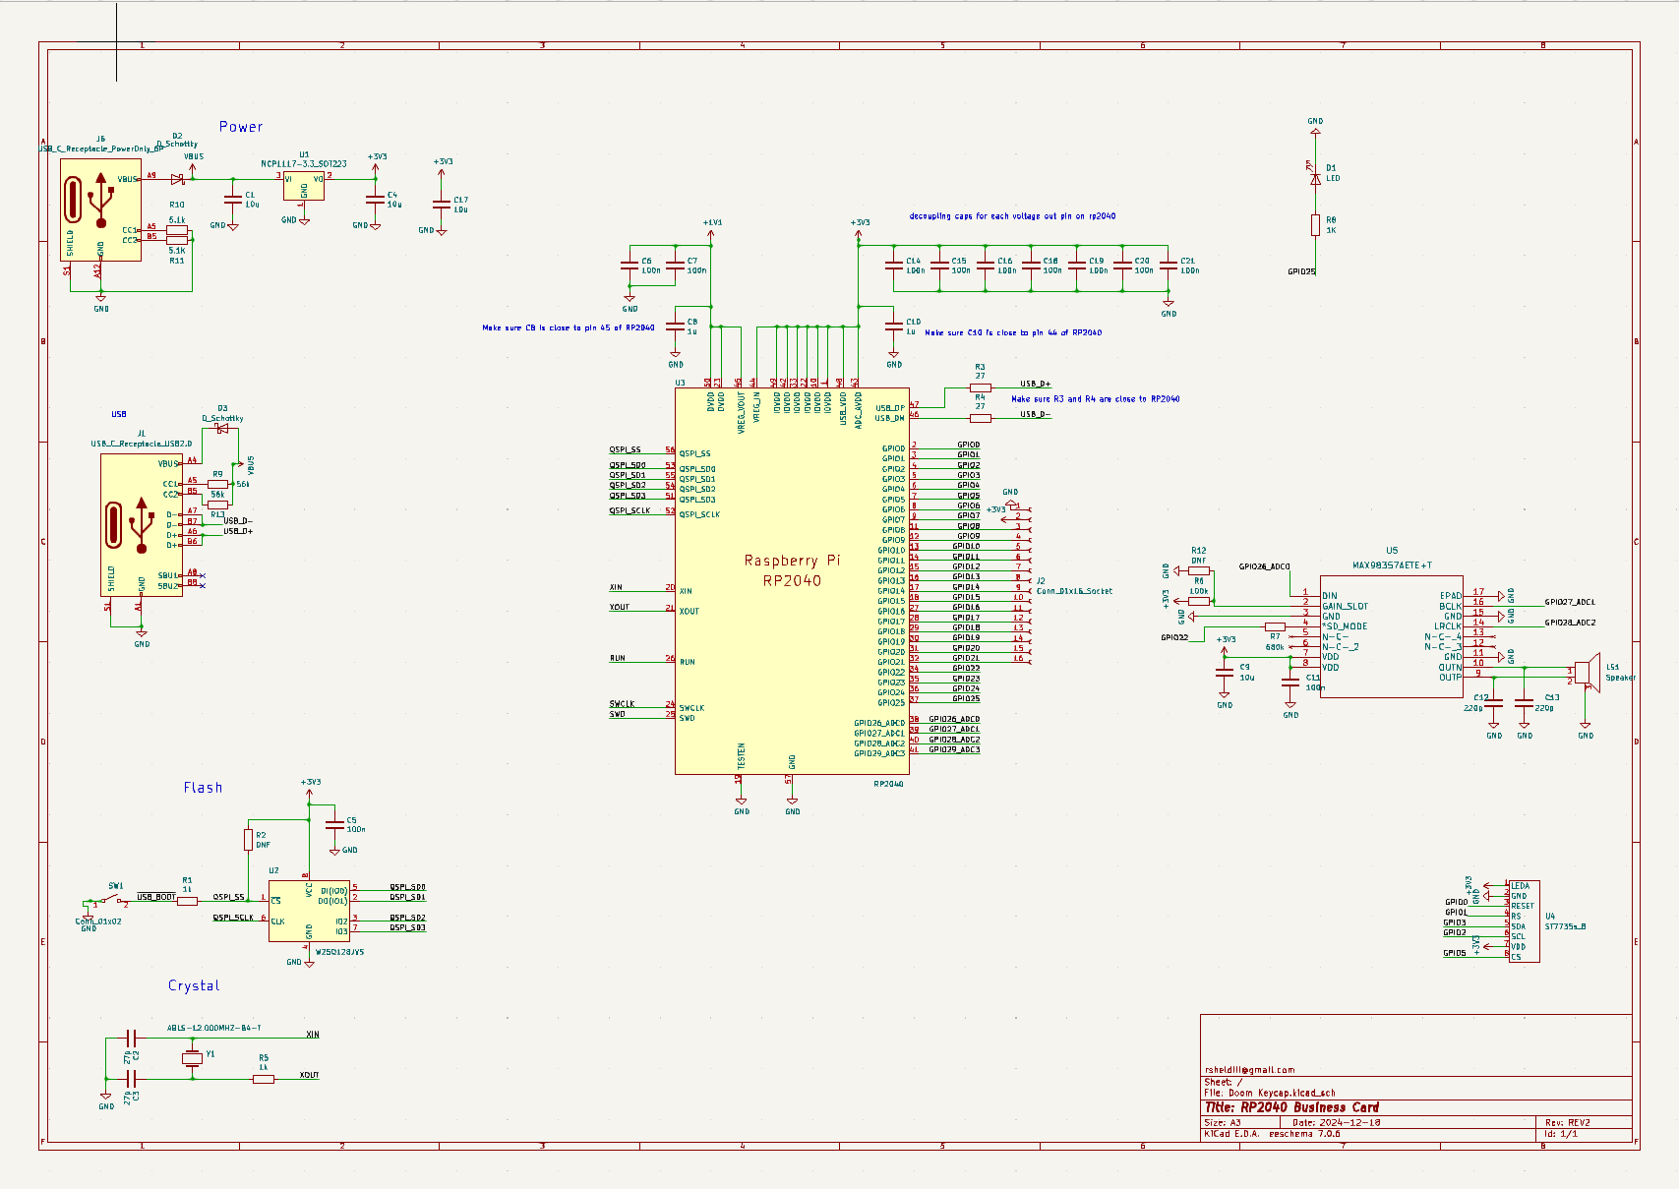Click the SWCLK net label left of RP2040
1679x1189 pixels.
click(x=622, y=704)
